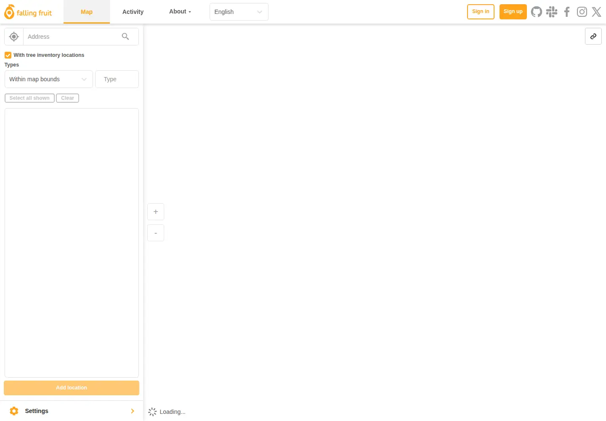Open the Slack community icon
The image size is (606, 421).
point(552,12)
